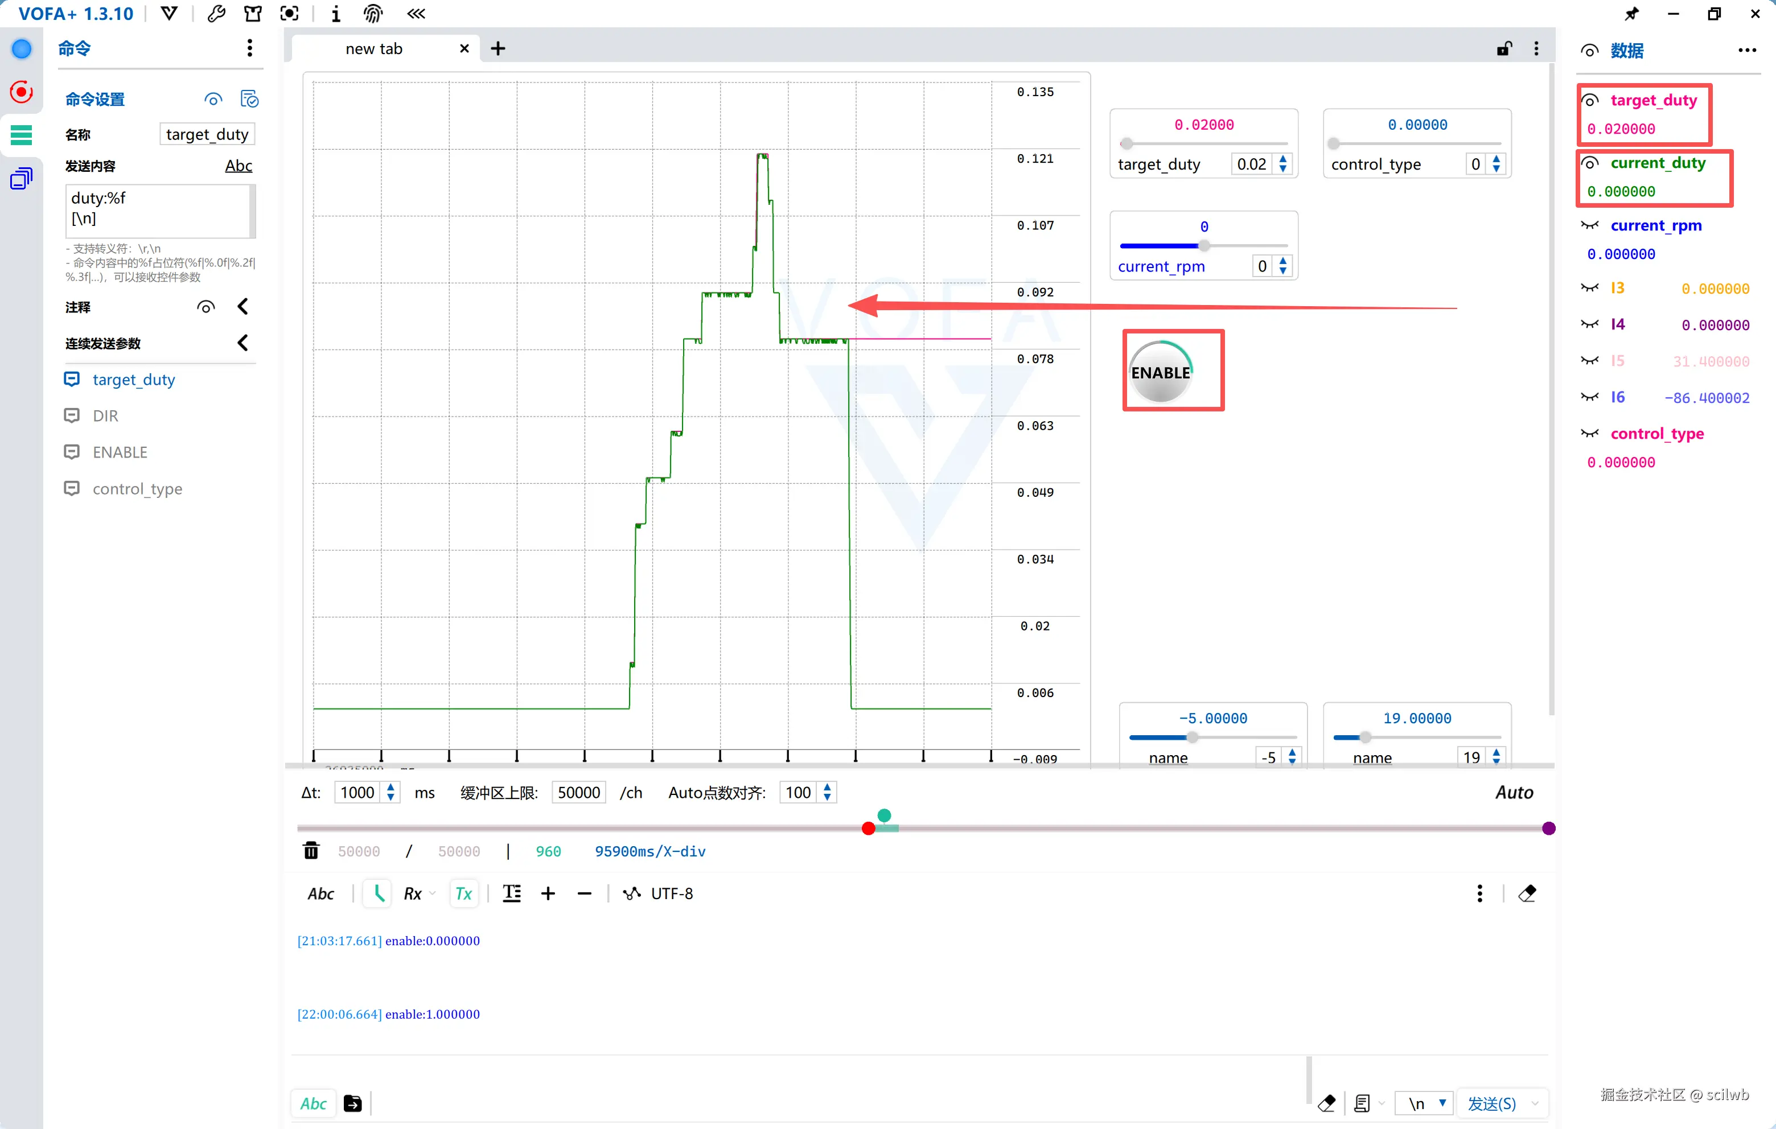Image resolution: width=1776 pixels, height=1129 pixels.
Task: Click the trash can buffer clear icon
Action: click(x=311, y=851)
